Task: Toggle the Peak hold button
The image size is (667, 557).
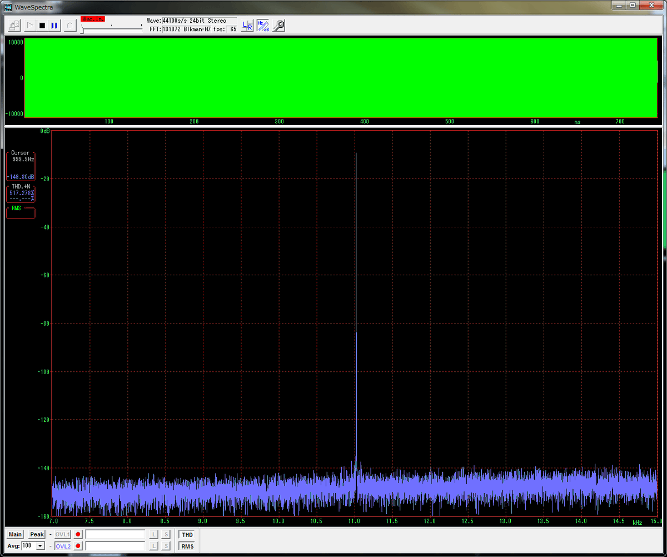Action: click(37, 534)
